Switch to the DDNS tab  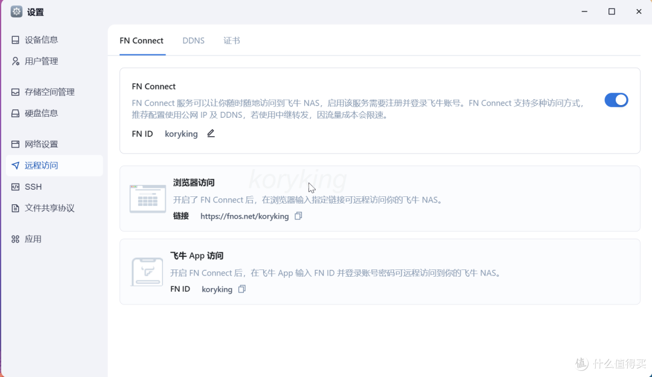coord(193,40)
